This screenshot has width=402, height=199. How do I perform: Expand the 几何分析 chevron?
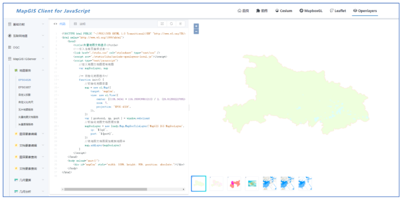click(x=43, y=191)
